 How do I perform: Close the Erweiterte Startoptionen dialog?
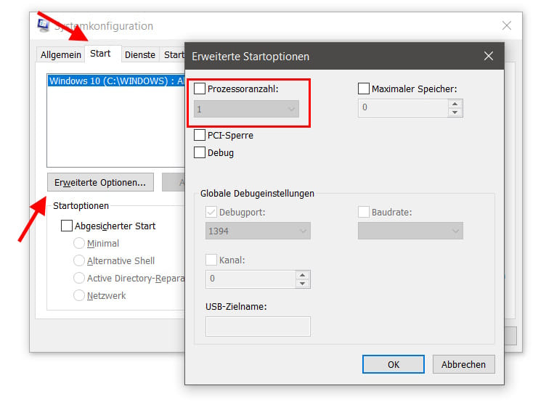(x=488, y=56)
